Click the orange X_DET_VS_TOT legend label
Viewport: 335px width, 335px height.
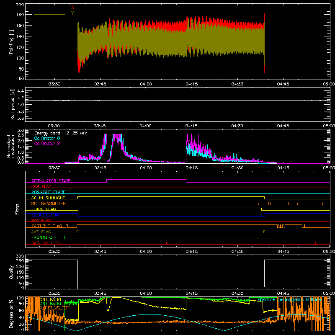54,308
